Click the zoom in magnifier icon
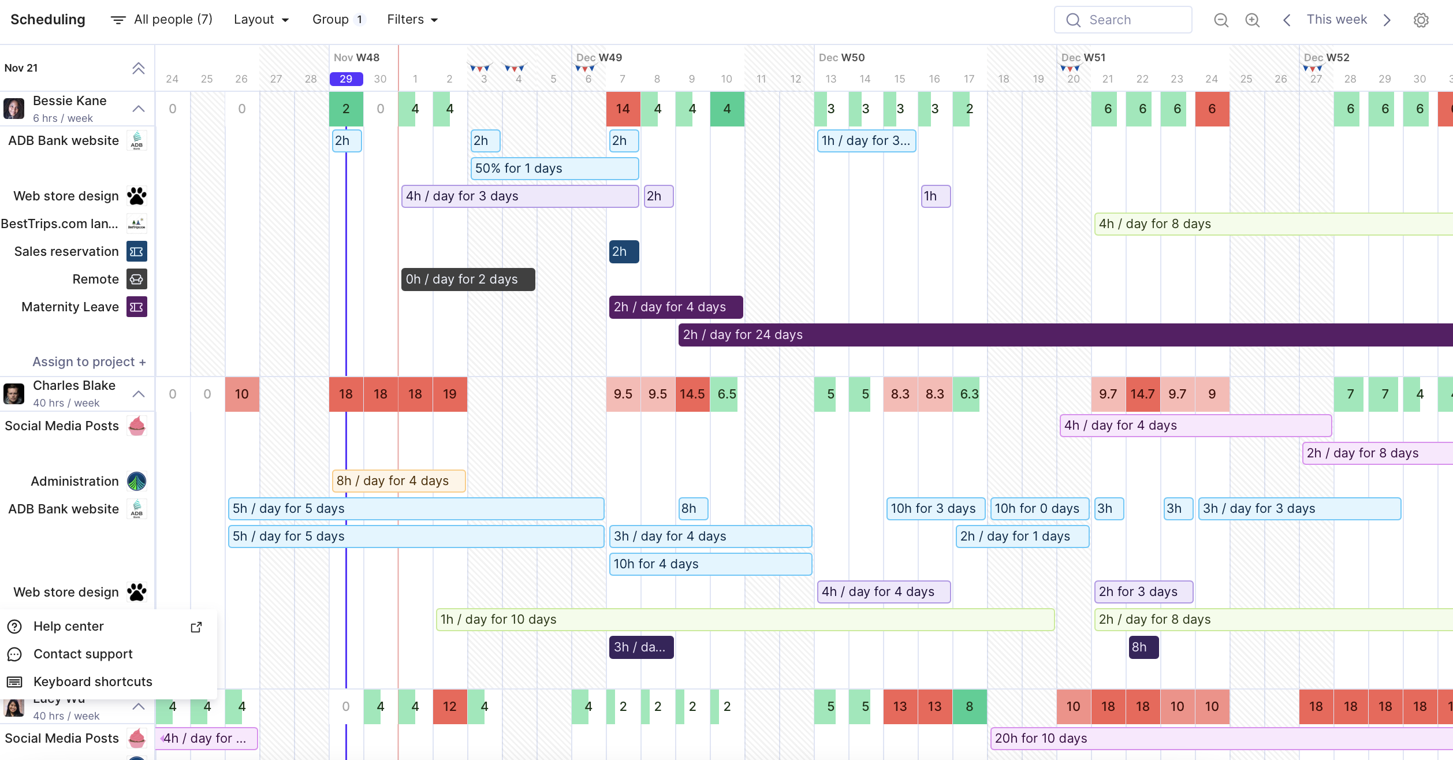The width and height of the screenshot is (1453, 760). (1252, 20)
